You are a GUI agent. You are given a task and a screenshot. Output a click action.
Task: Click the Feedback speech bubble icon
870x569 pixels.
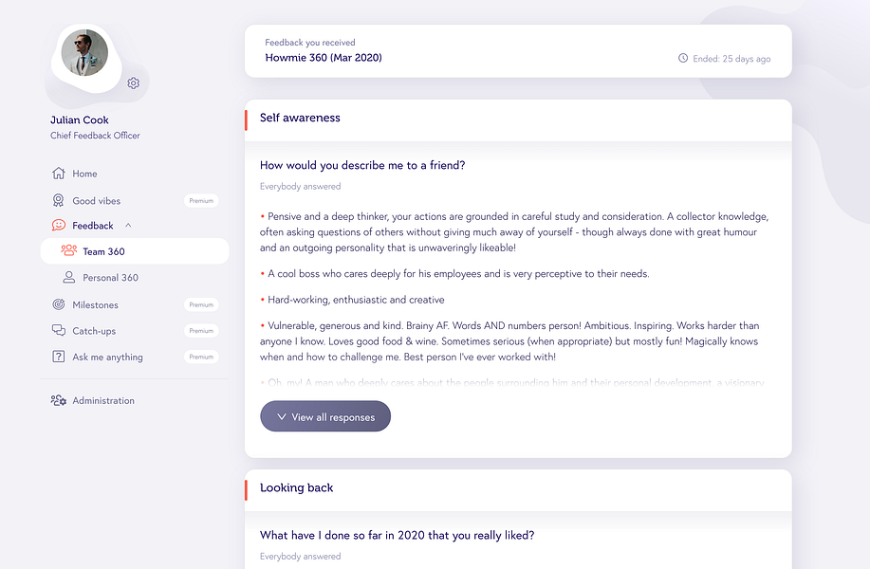point(59,226)
